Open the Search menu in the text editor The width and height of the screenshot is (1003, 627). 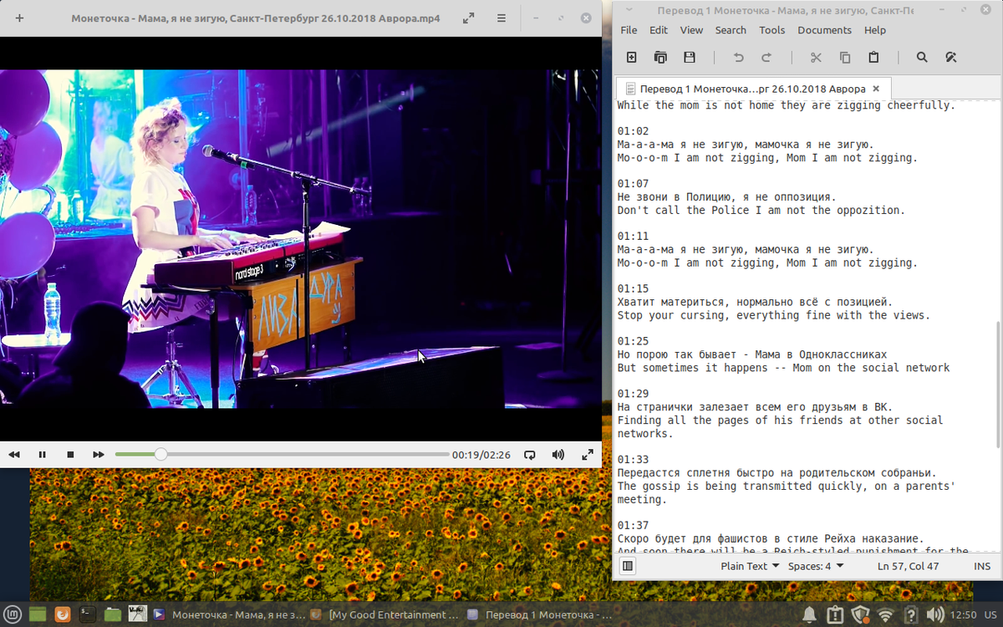click(731, 30)
